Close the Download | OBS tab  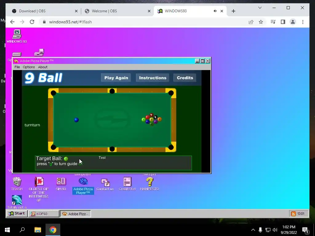click(x=76, y=11)
